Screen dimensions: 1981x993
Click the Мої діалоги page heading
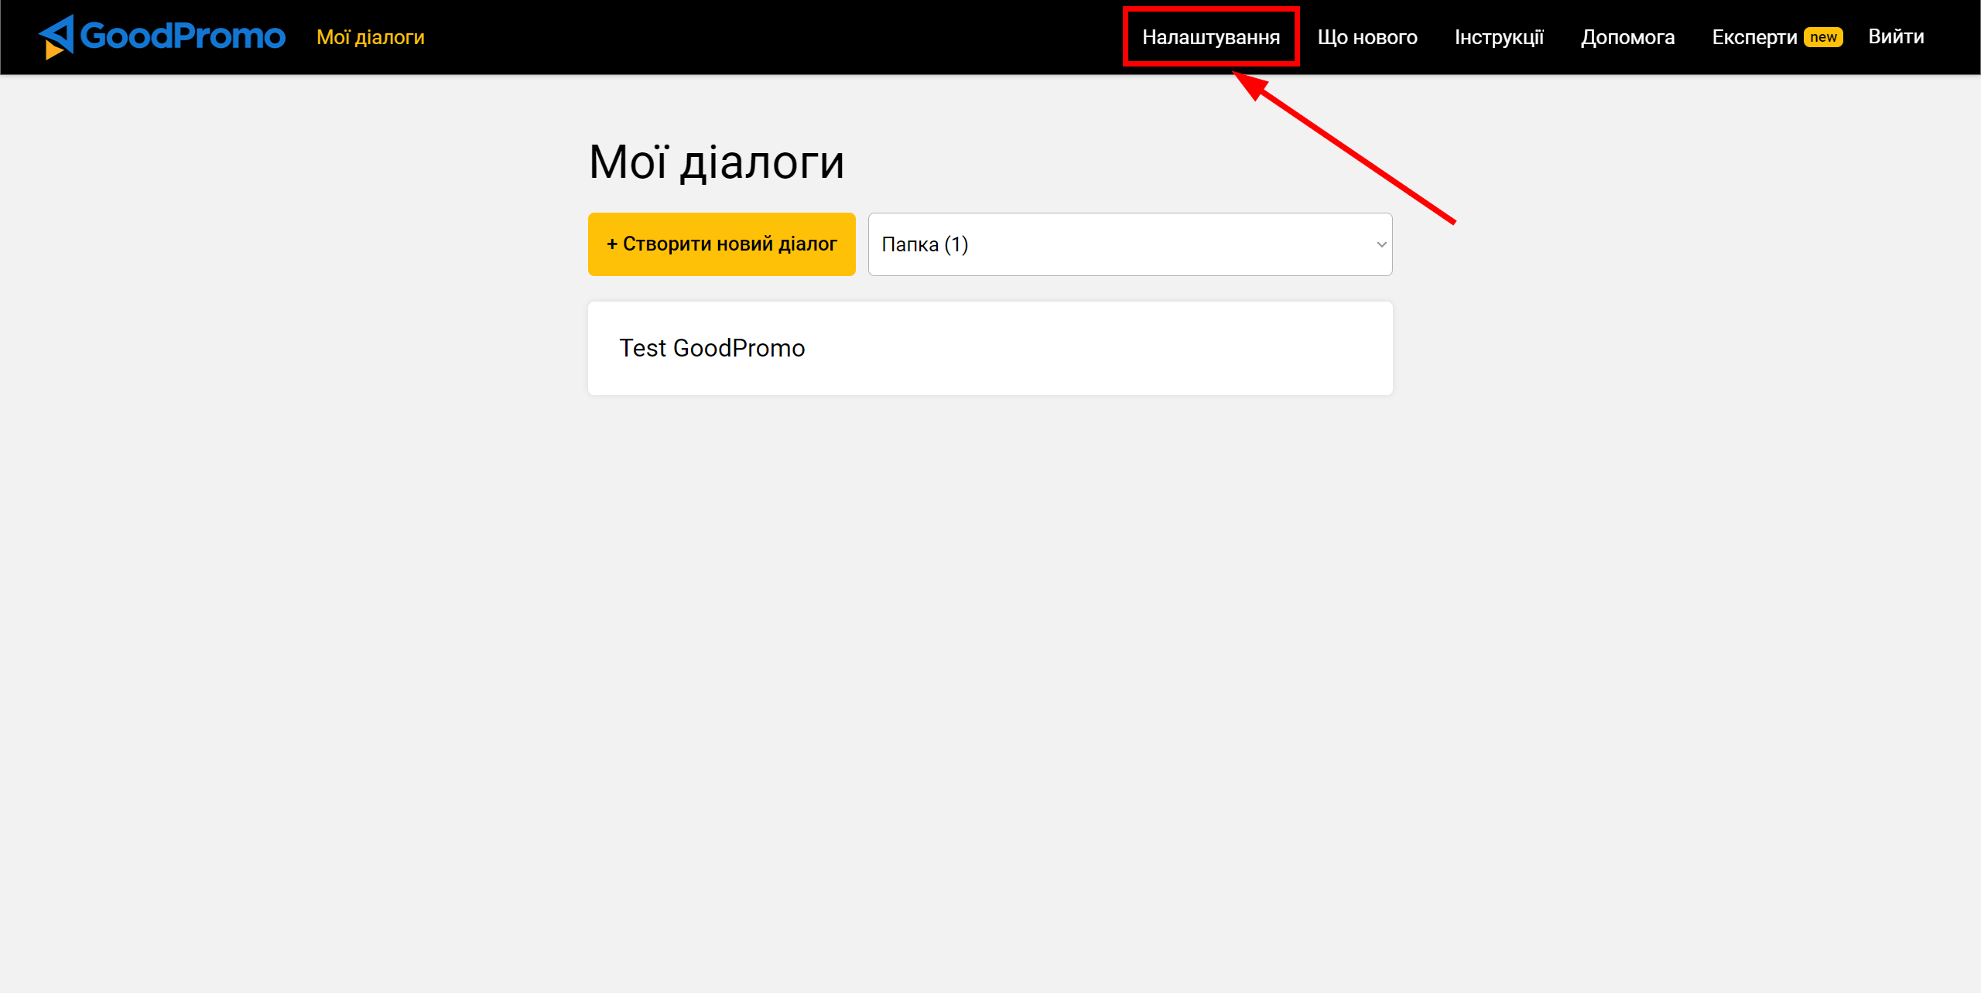tap(716, 162)
